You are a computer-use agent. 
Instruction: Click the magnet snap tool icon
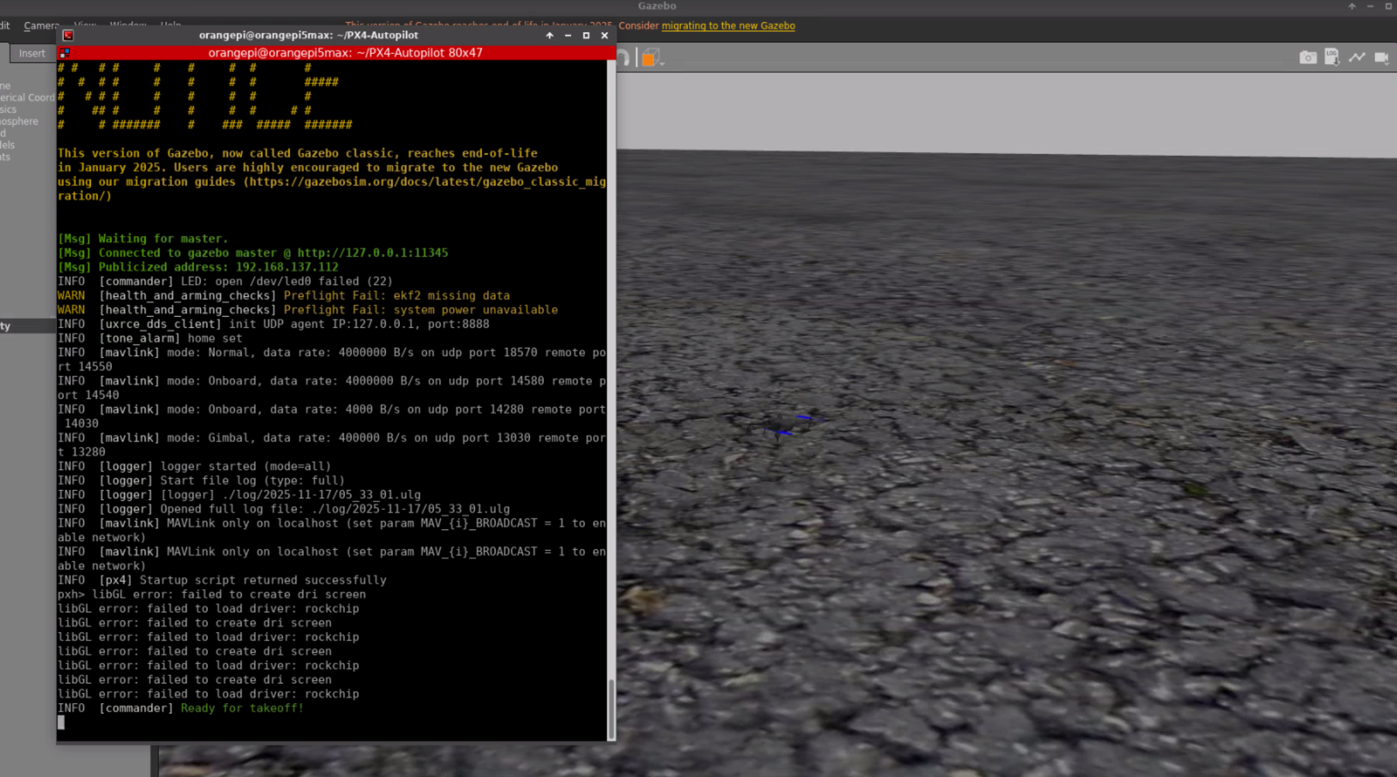623,58
